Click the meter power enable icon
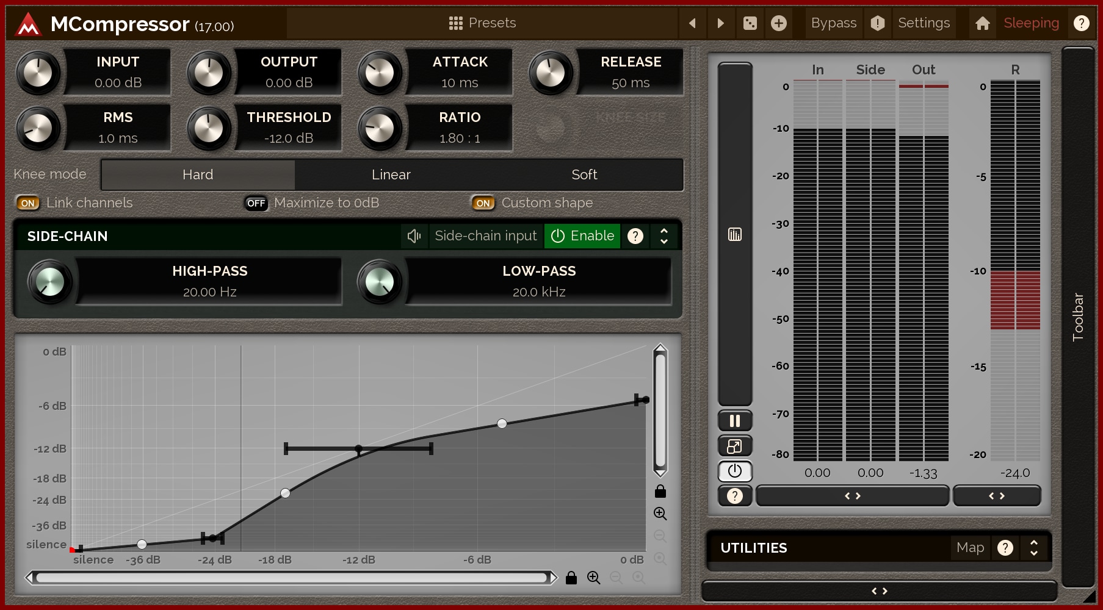The width and height of the screenshot is (1103, 610). (734, 471)
